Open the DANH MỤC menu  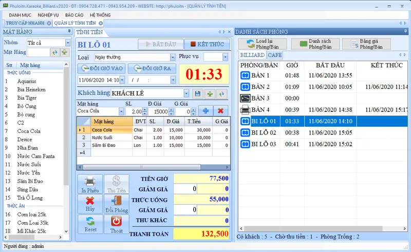pyautogui.click(x=20, y=15)
